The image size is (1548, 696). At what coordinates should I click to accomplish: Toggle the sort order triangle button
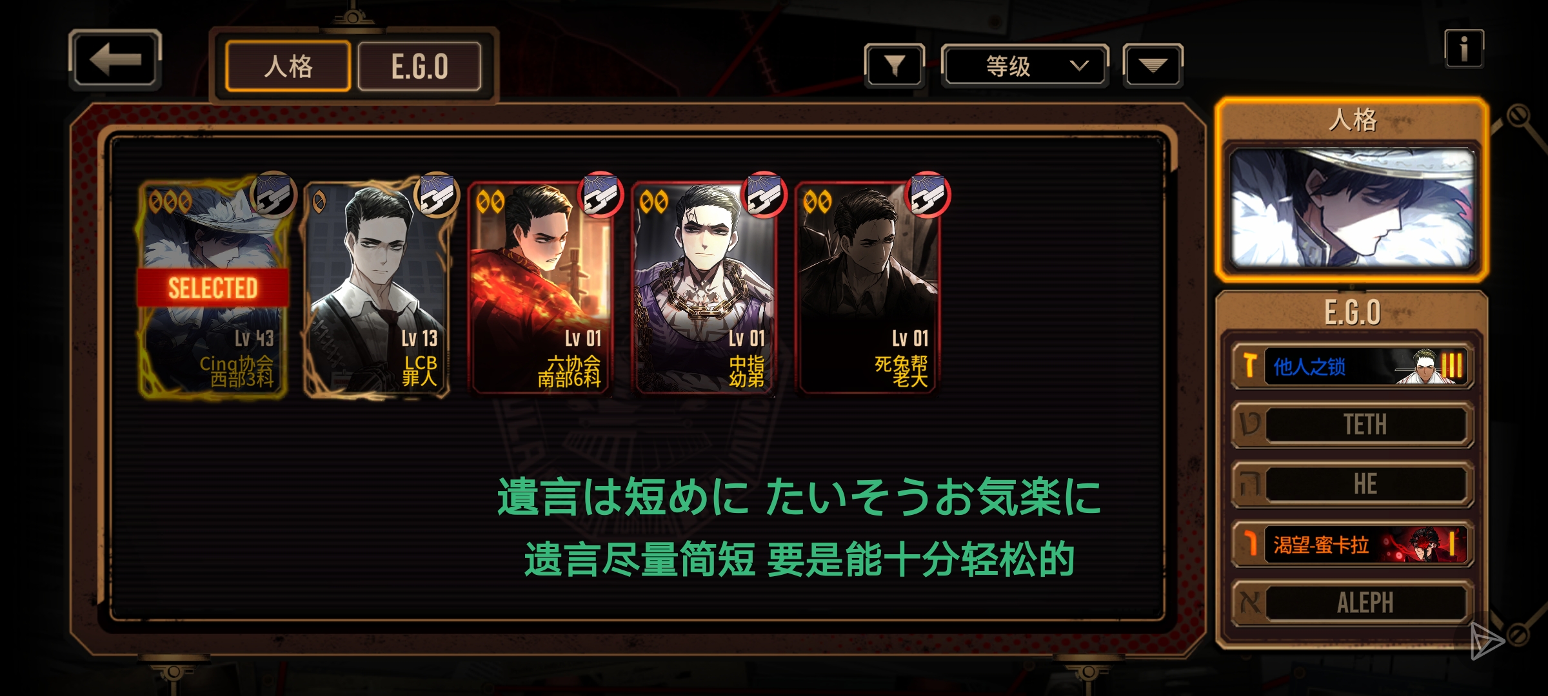[x=1153, y=65]
